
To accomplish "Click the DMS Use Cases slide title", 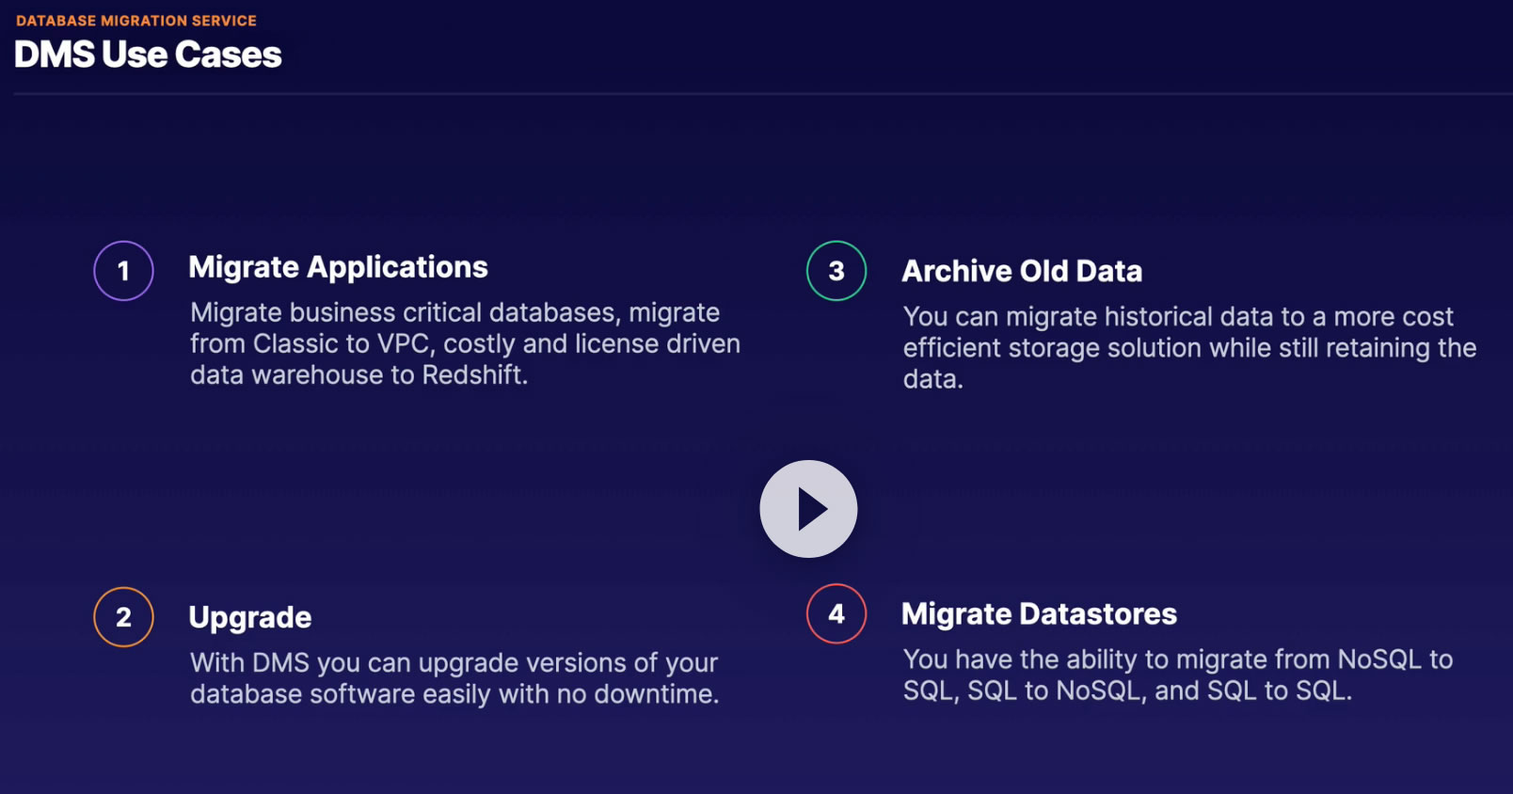I will point(148,55).
